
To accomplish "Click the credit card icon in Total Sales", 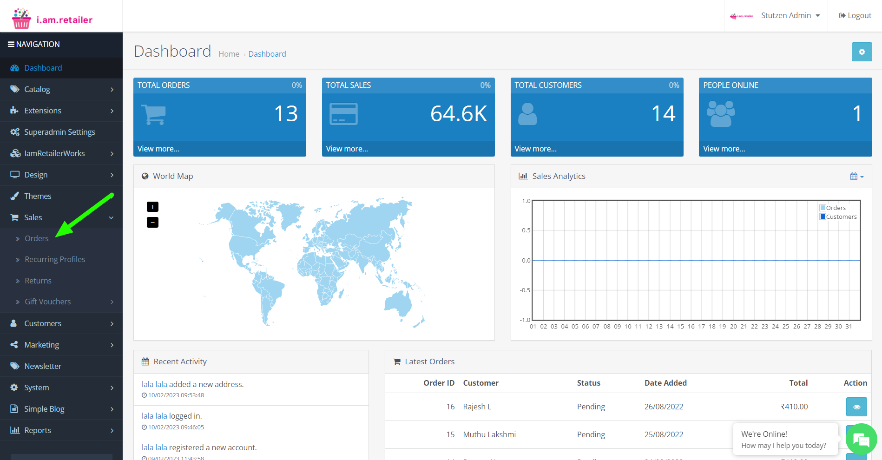I will click(343, 114).
